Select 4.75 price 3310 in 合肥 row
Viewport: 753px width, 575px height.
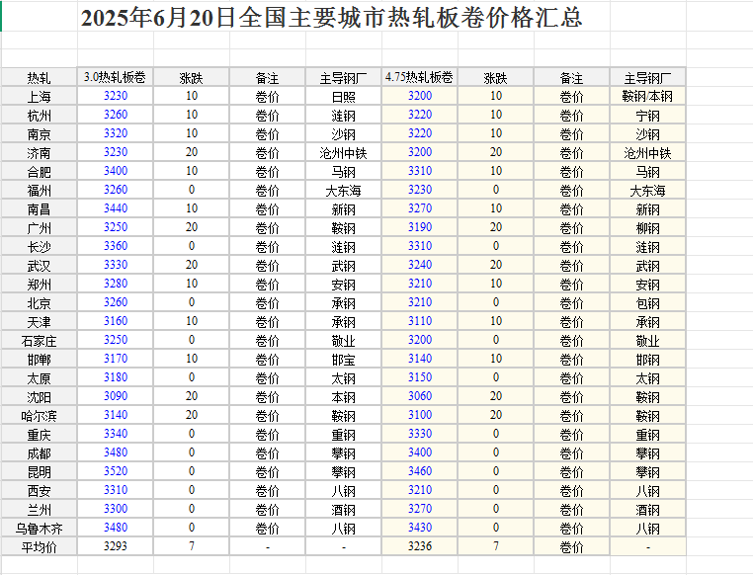[420, 171]
